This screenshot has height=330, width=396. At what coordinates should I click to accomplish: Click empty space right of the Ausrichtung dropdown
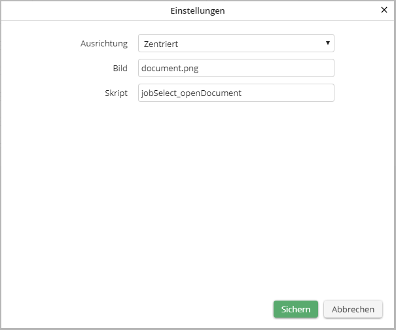coord(363,44)
